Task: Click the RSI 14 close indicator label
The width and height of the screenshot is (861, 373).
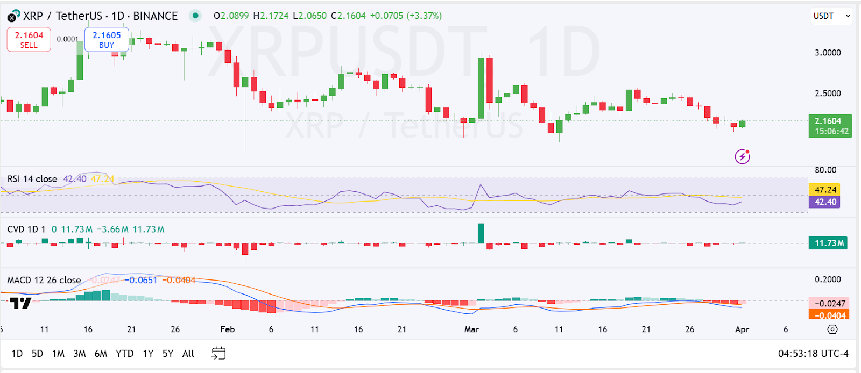Action: click(x=32, y=179)
